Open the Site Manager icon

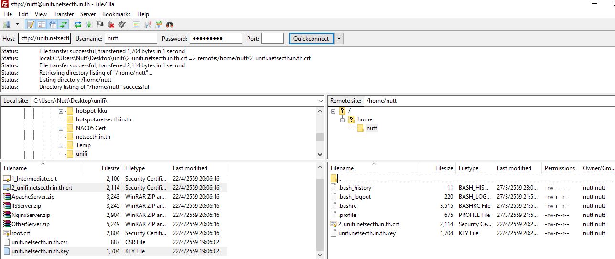point(7,24)
